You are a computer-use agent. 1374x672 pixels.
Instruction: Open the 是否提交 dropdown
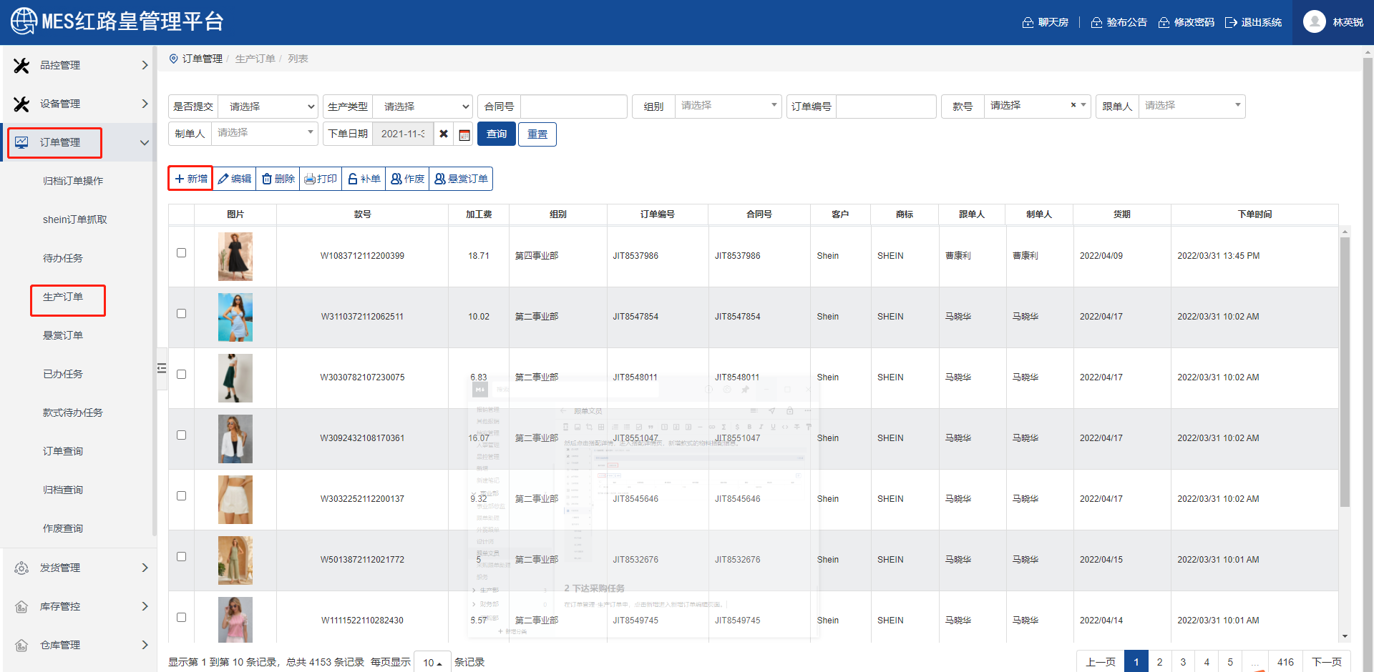click(268, 107)
